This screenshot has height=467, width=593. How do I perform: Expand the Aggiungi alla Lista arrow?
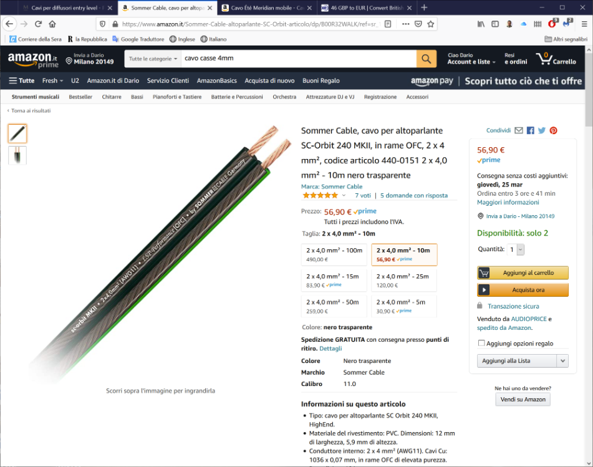click(x=562, y=361)
